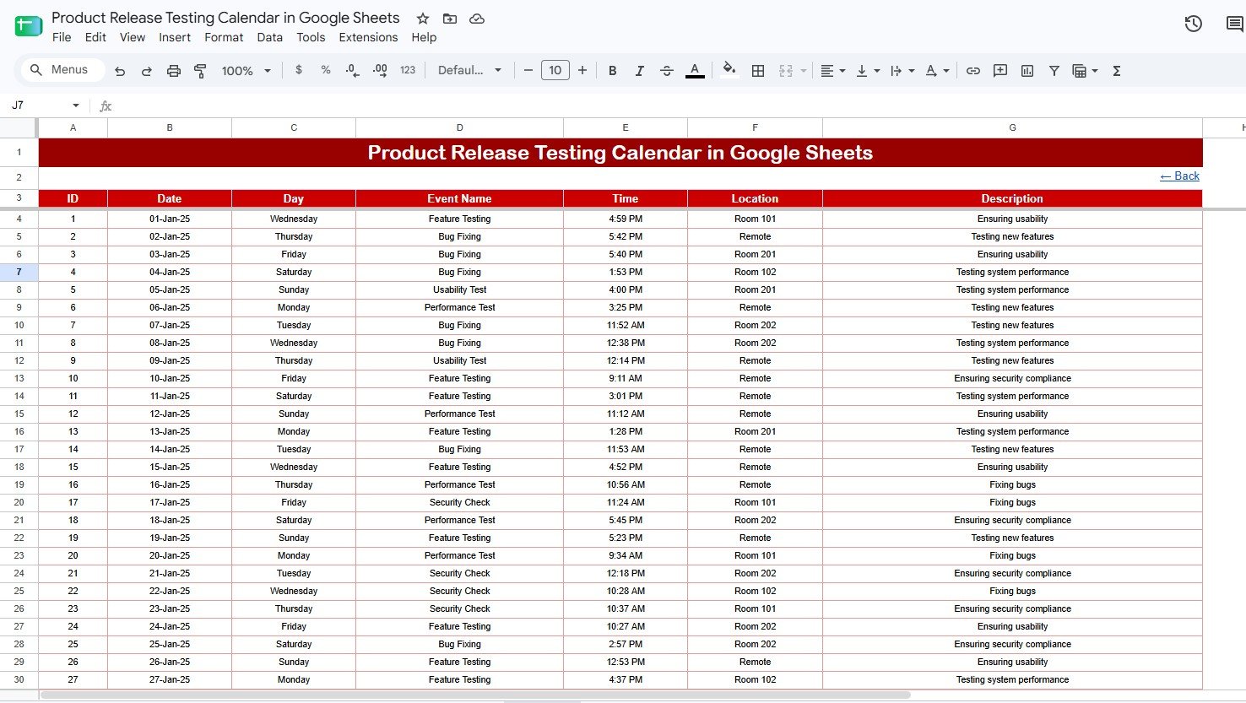This screenshot has width=1246, height=703.
Task: Follow the Back link
Action: pos(1179,176)
